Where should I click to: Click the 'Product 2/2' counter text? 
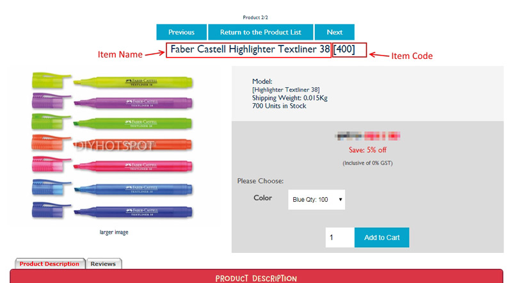point(255,17)
